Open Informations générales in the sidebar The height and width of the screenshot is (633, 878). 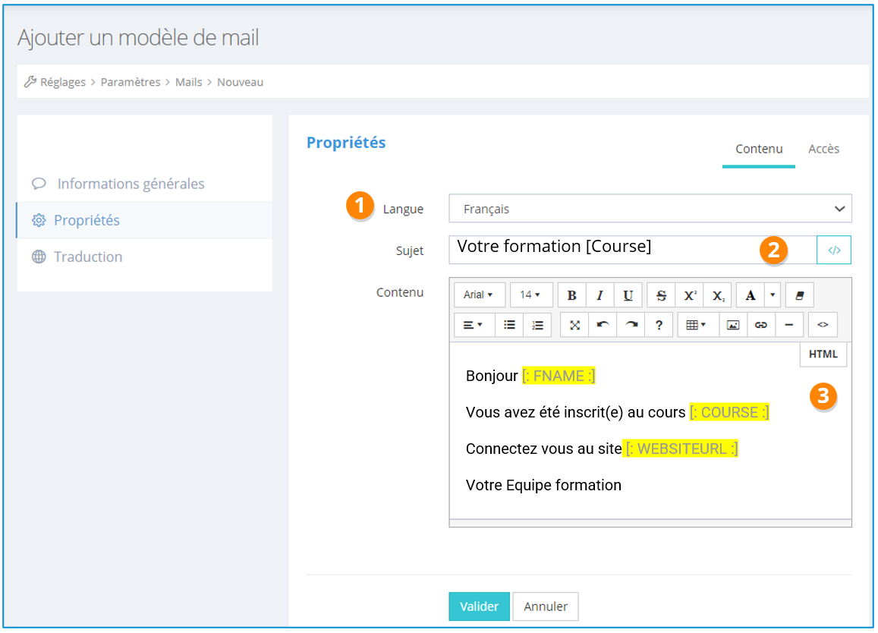tap(131, 184)
